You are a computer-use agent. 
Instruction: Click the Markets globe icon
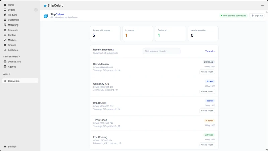[5, 40]
